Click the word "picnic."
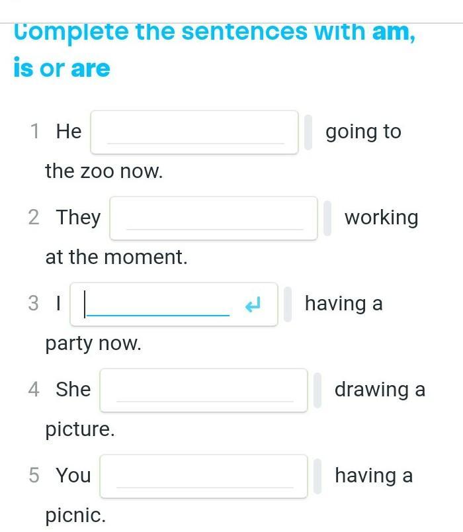 [75, 515]
